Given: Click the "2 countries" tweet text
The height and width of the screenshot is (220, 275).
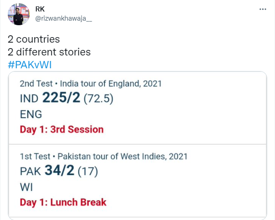Looking at the screenshot, I should [x=34, y=39].
